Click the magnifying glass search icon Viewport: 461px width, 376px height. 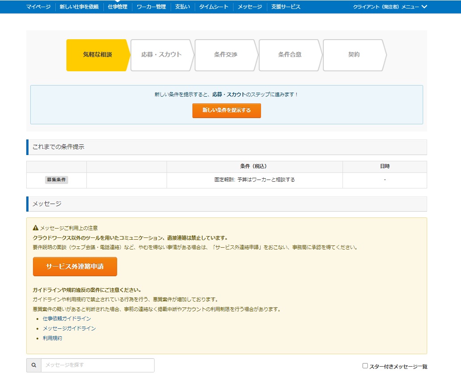pyautogui.click(x=34, y=365)
